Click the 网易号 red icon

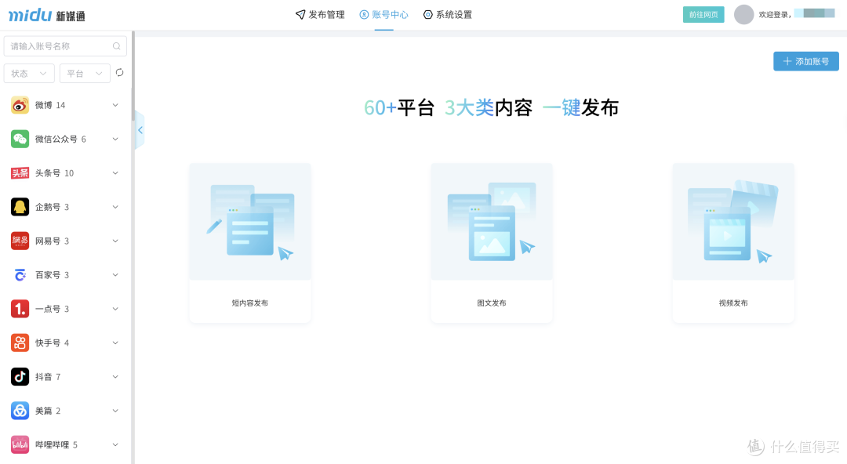point(20,241)
